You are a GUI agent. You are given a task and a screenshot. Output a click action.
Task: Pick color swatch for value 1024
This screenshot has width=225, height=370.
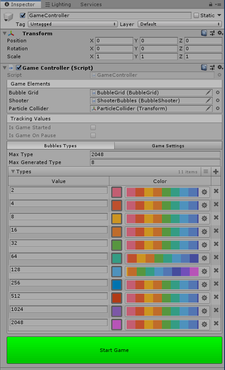[116, 311]
